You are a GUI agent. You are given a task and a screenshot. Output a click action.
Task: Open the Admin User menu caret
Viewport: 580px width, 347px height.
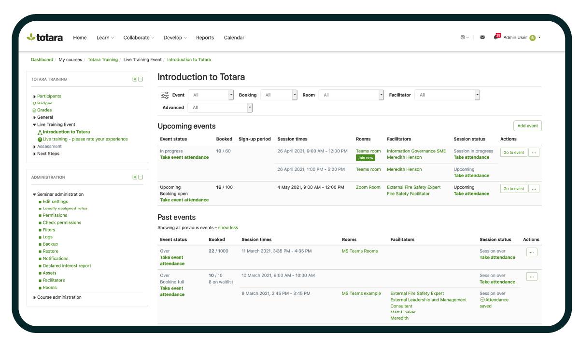[539, 38]
